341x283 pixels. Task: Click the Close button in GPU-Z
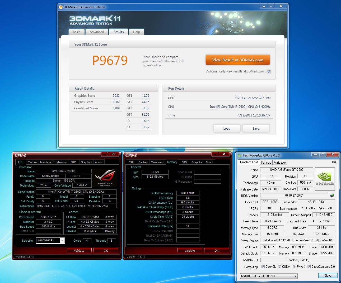click(x=328, y=276)
